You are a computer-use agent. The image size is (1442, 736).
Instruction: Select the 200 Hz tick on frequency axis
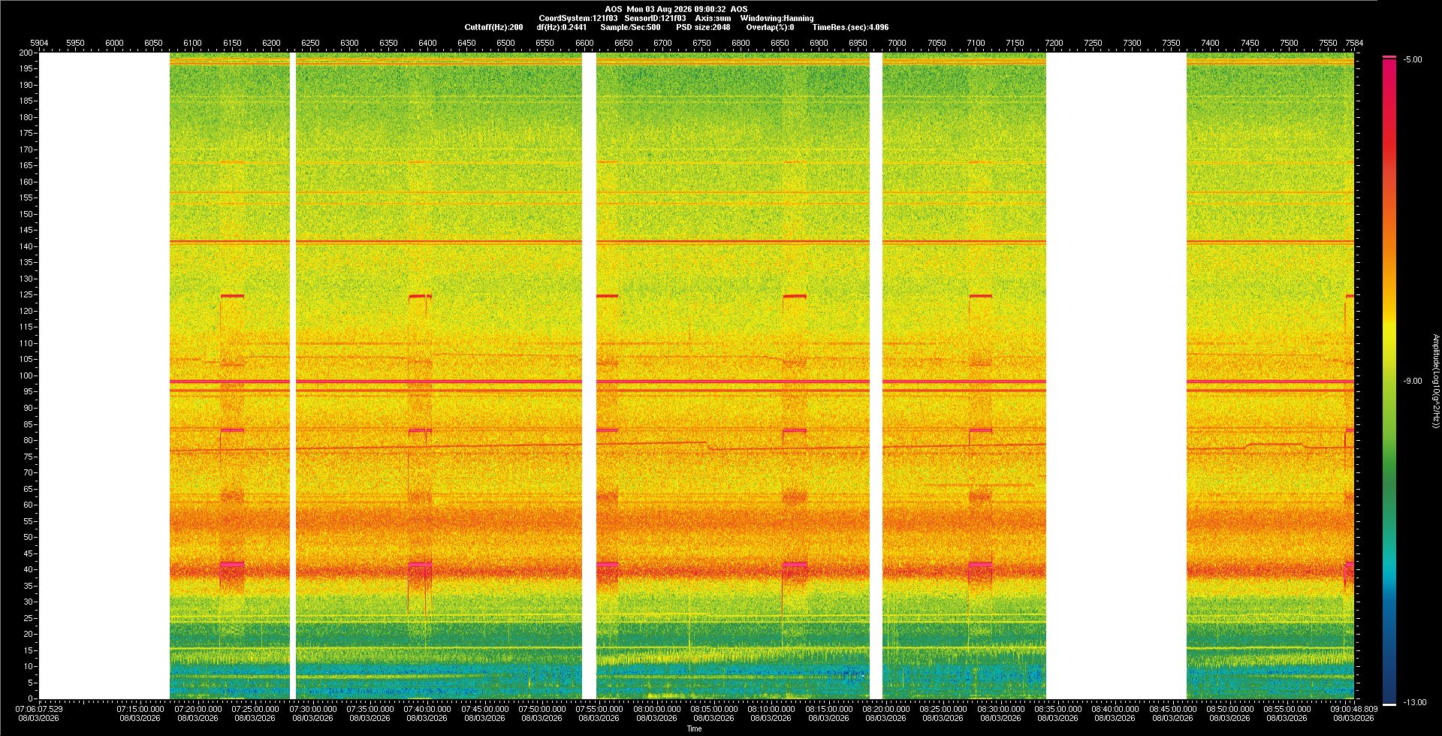click(x=26, y=53)
